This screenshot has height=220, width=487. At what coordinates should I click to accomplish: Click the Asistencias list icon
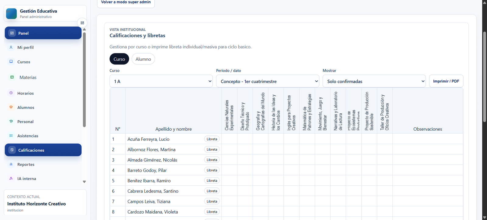[x=11, y=136]
